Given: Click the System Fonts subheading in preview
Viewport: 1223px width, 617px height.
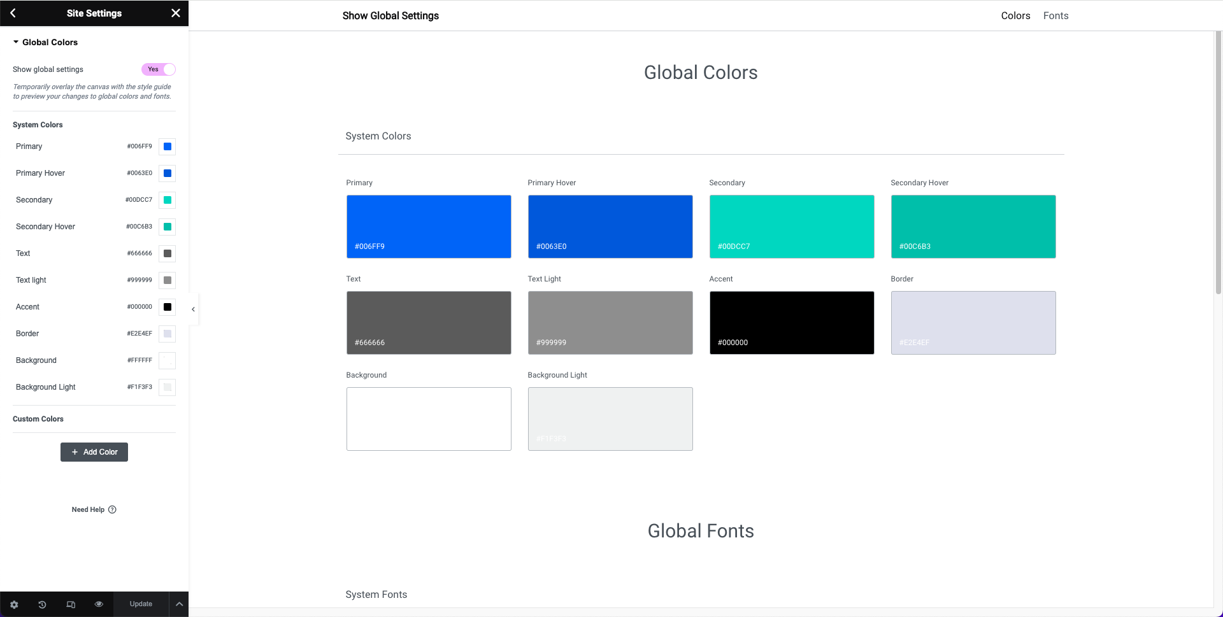Looking at the screenshot, I should [x=376, y=595].
